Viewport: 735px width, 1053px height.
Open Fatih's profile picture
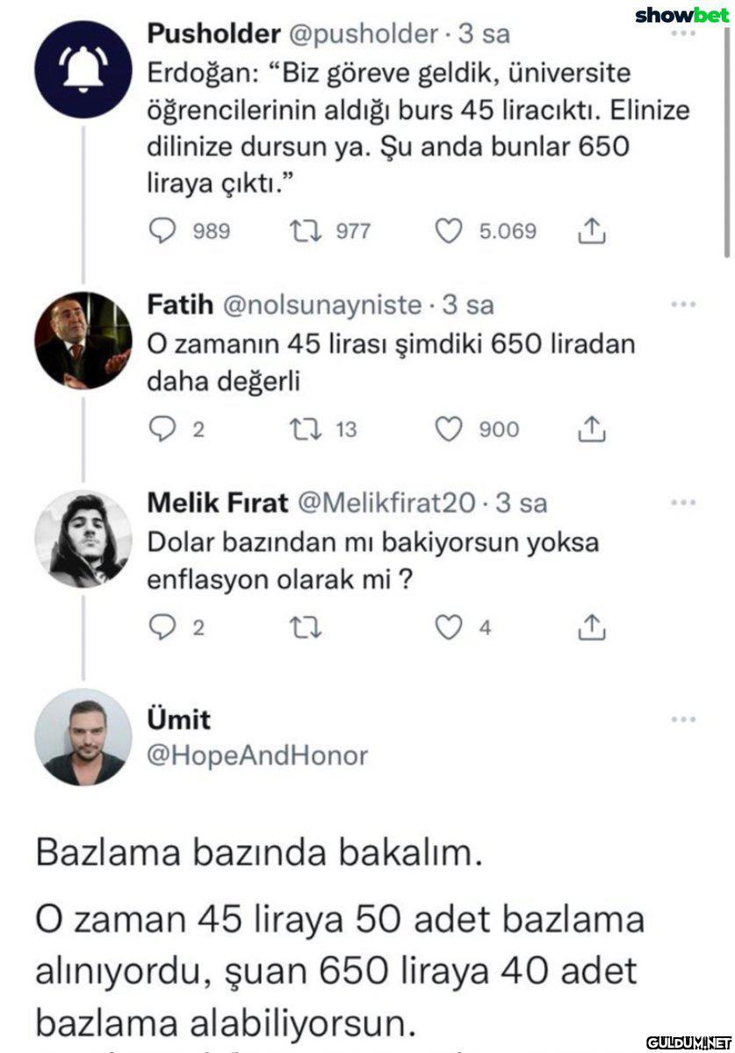point(83,340)
